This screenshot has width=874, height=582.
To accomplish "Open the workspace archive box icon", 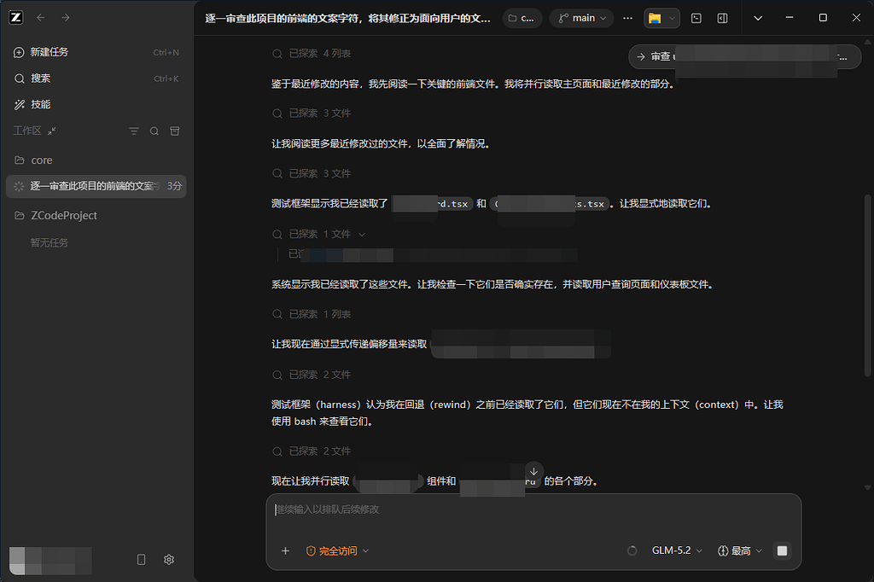I will pyautogui.click(x=174, y=131).
